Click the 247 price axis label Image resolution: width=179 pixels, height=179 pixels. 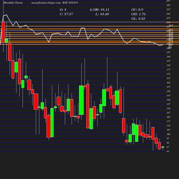tap(168, 10)
